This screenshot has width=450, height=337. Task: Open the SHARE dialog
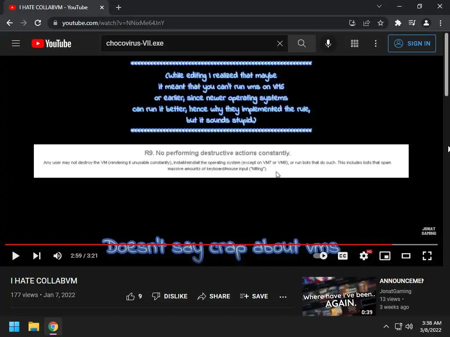pos(214,296)
